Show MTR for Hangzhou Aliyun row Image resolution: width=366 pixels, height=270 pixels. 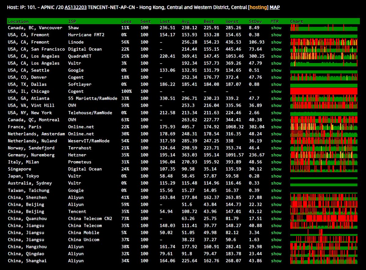pos(276,247)
